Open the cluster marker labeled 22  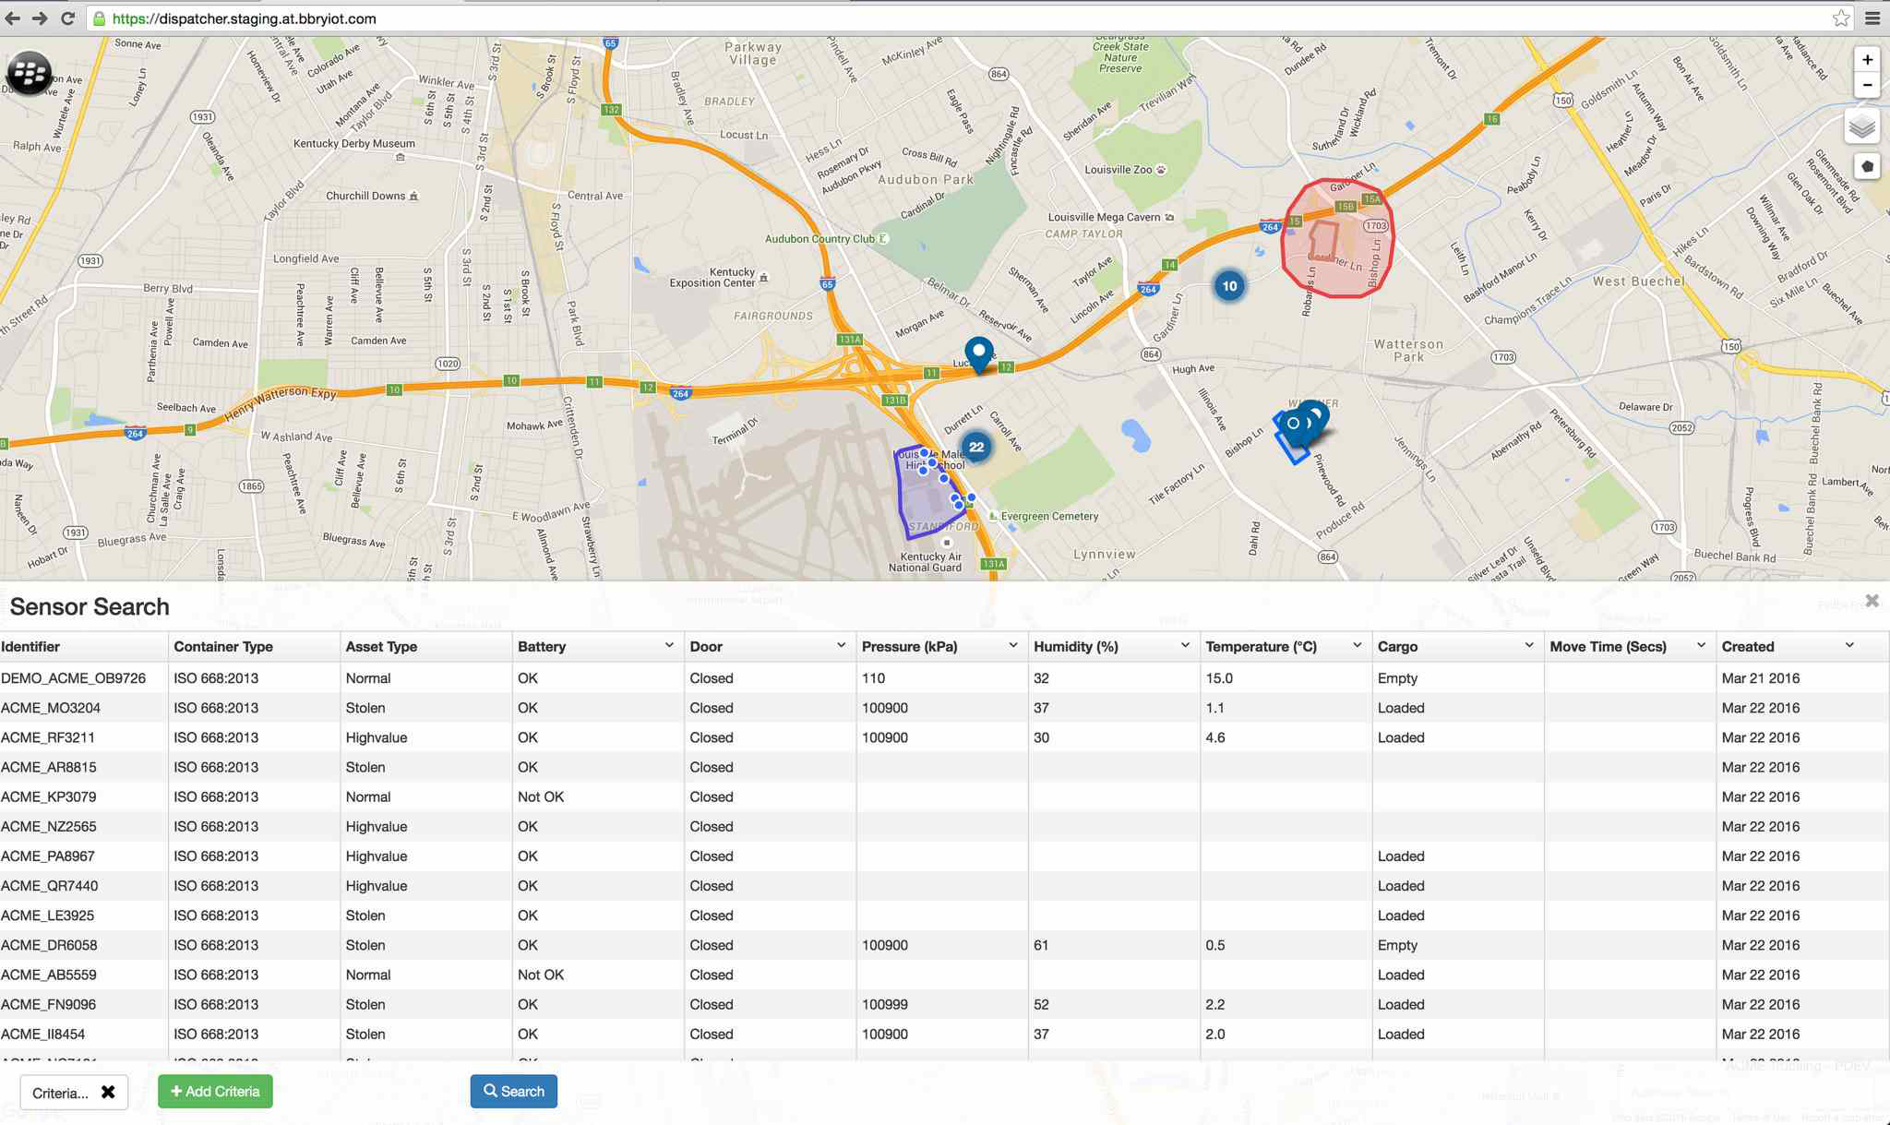click(x=975, y=447)
